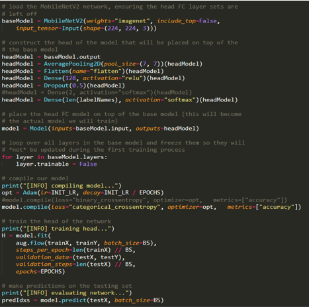The image size is (309, 307).
Task: Click layer.trainable assignment target
Action: coord(42,164)
